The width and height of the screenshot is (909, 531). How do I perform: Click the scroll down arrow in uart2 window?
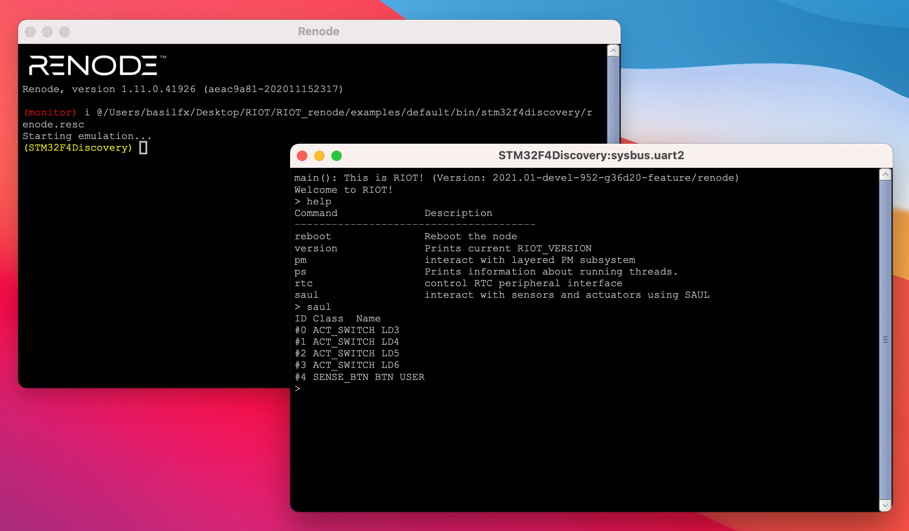click(885, 505)
